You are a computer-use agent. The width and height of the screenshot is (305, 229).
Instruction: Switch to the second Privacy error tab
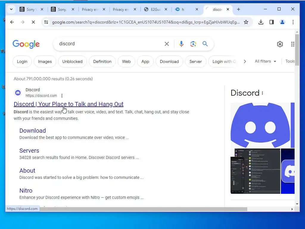(x=125, y=9)
